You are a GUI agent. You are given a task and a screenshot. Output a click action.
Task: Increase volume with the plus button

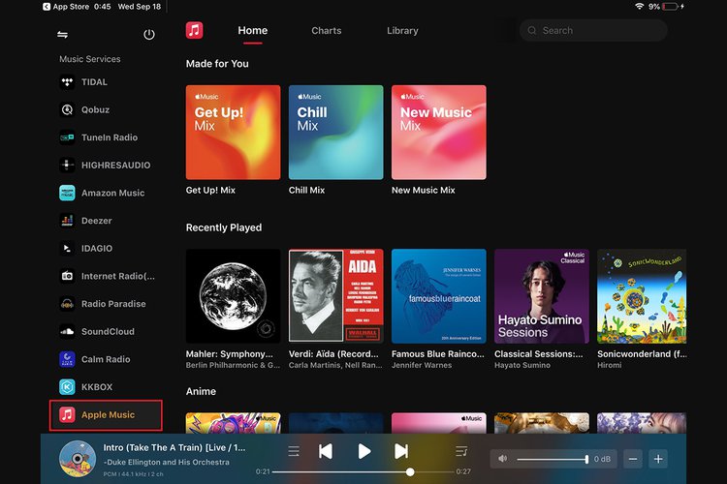click(x=658, y=459)
